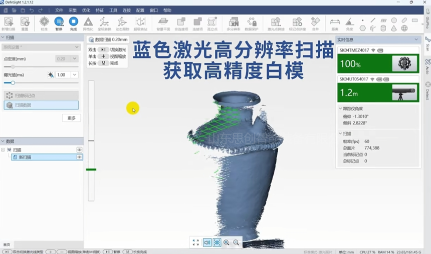Select the cone feature tool
Image resolution: width=431 pixels, height=254 pixels.
pos(394,28)
